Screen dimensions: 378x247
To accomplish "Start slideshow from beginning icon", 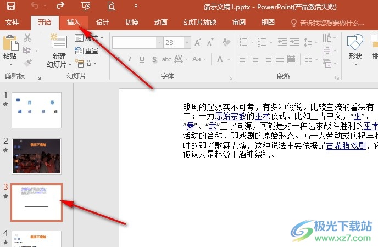I will pos(86,6).
